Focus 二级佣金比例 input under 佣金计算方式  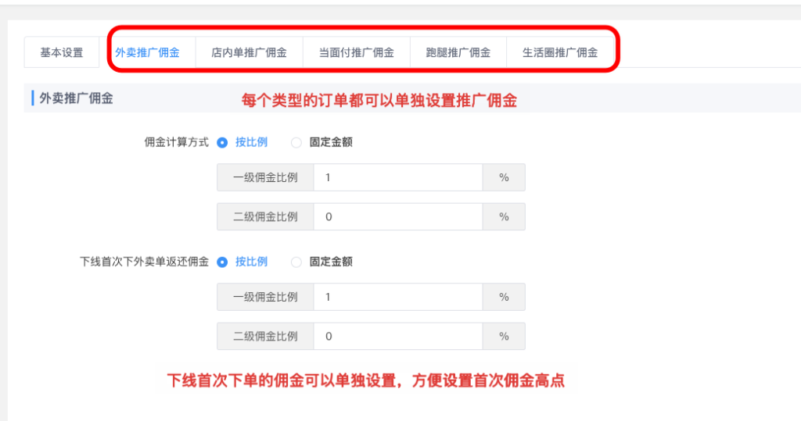point(397,217)
